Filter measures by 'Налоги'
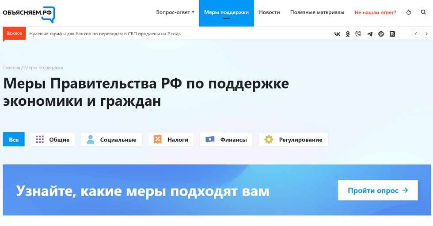Image resolution: width=433 pixels, height=226 pixels. [x=171, y=140]
